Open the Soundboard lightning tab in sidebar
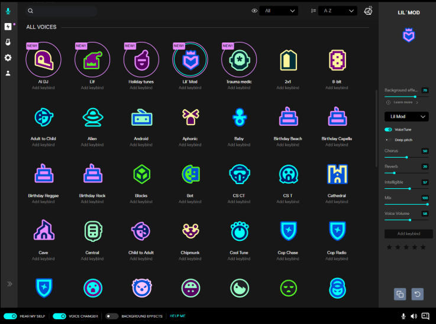Image resolution: width=436 pixels, height=324 pixels. [8, 27]
